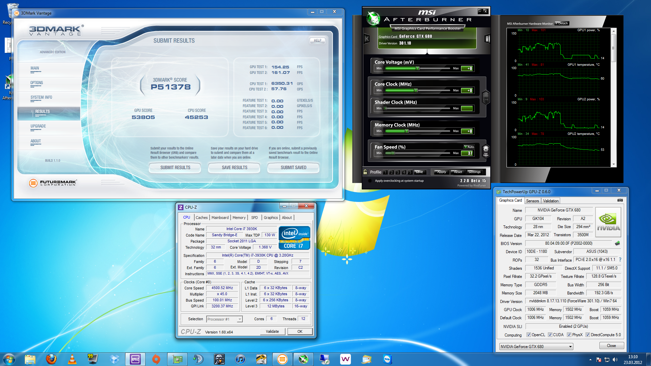The image size is (651, 366).
Task: Toggle the DirectCompute 5.0 checkbox
Action: click(588, 335)
